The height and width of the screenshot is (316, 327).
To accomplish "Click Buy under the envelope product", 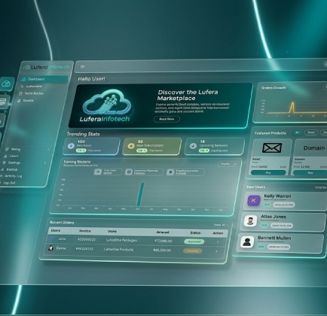I will (x=268, y=172).
